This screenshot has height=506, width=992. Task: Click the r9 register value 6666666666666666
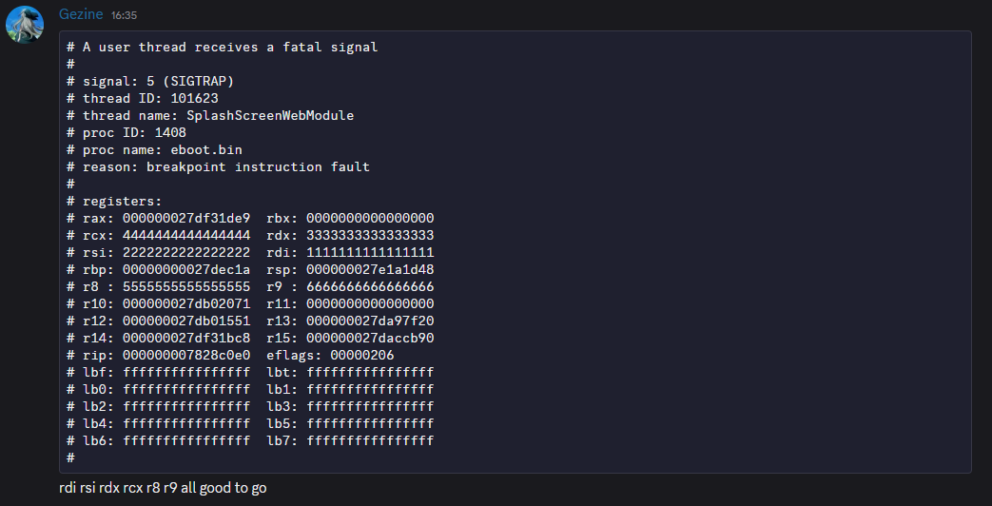(x=370, y=286)
